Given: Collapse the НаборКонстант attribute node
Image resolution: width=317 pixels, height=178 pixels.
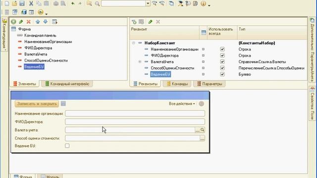Looking at the screenshot, I should coord(134,43).
